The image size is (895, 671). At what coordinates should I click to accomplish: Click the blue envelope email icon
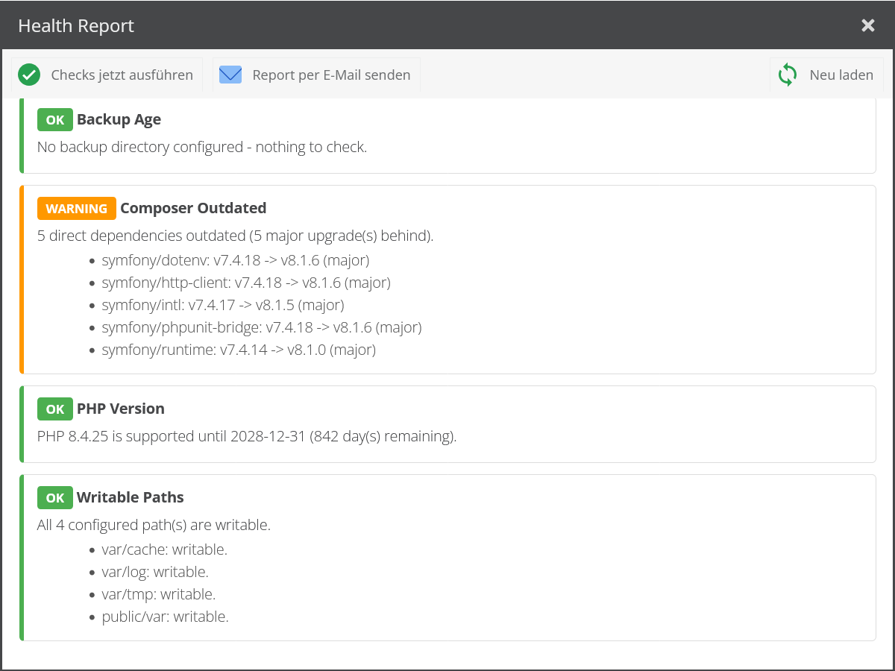[x=230, y=75]
